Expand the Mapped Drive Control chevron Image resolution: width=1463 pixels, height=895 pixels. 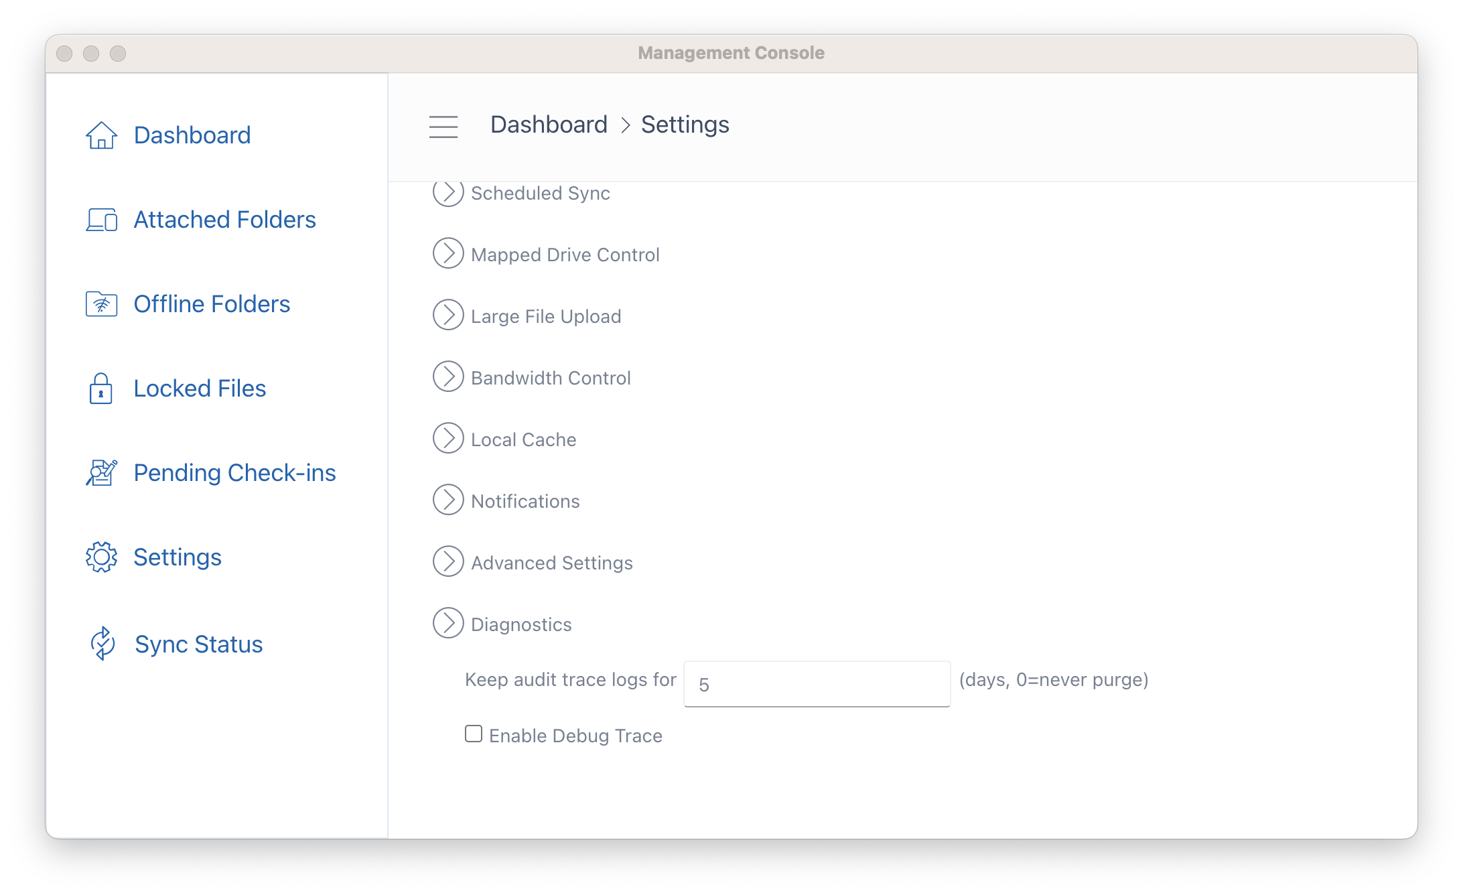[x=448, y=253]
